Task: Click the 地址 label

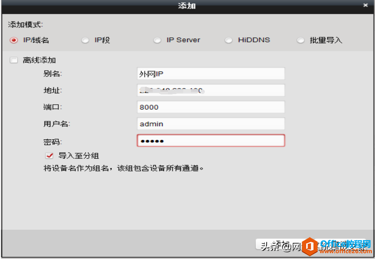Action: (53, 90)
